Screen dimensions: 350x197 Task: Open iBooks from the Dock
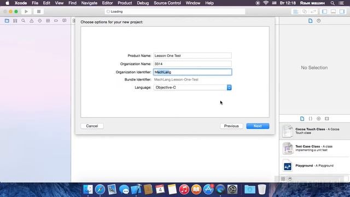point(196,190)
